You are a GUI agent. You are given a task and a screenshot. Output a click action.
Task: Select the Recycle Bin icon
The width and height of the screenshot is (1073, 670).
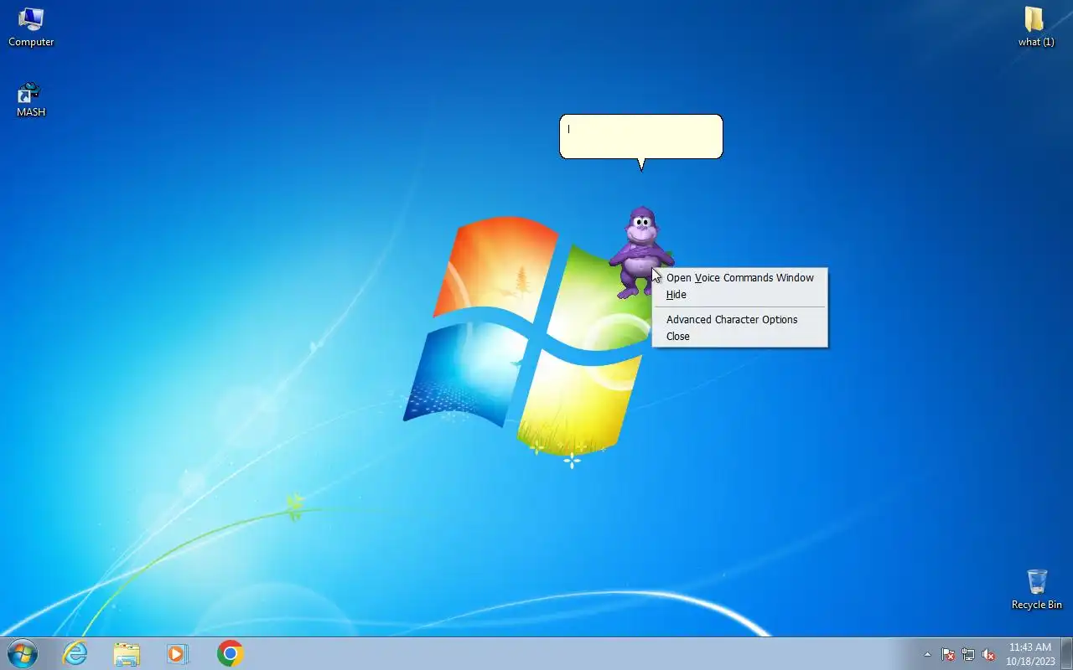coord(1037,589)
